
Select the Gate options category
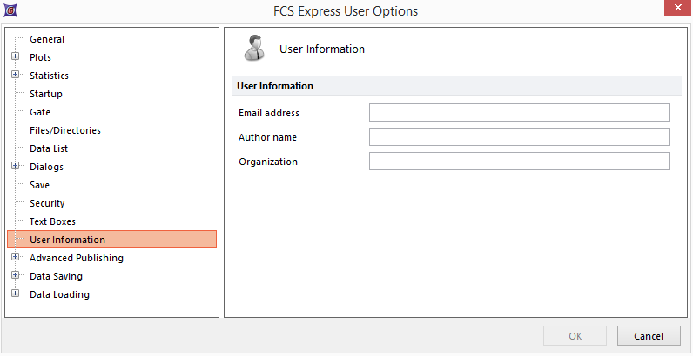pos(40,112)
